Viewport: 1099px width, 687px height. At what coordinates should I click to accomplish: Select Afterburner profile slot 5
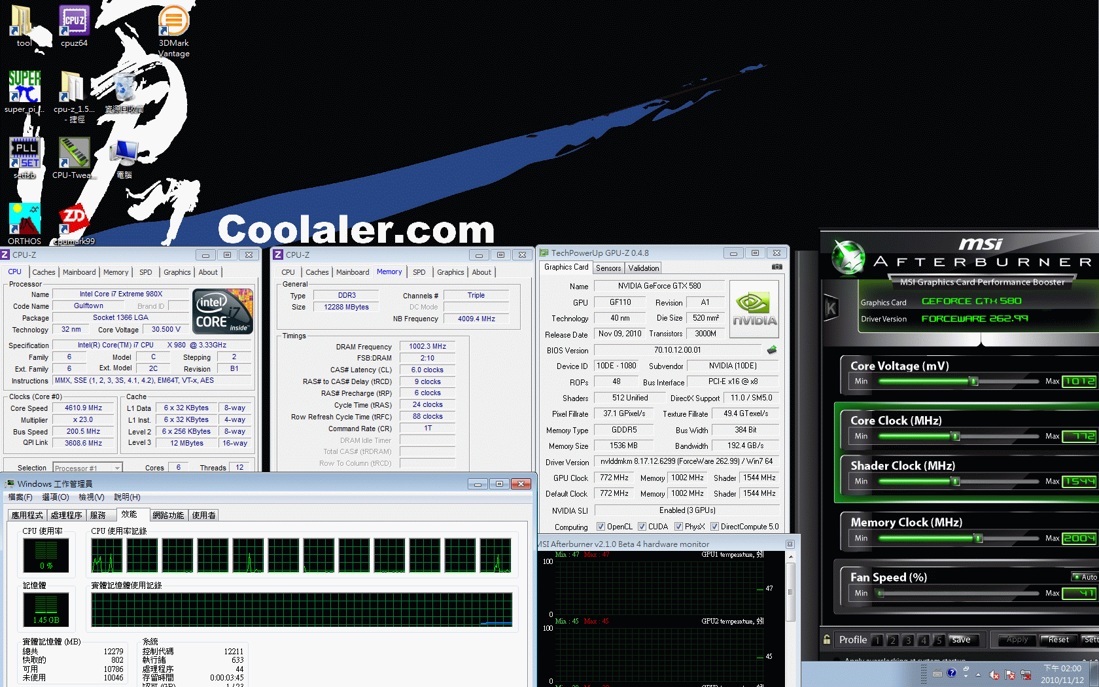tap(939, 640)
